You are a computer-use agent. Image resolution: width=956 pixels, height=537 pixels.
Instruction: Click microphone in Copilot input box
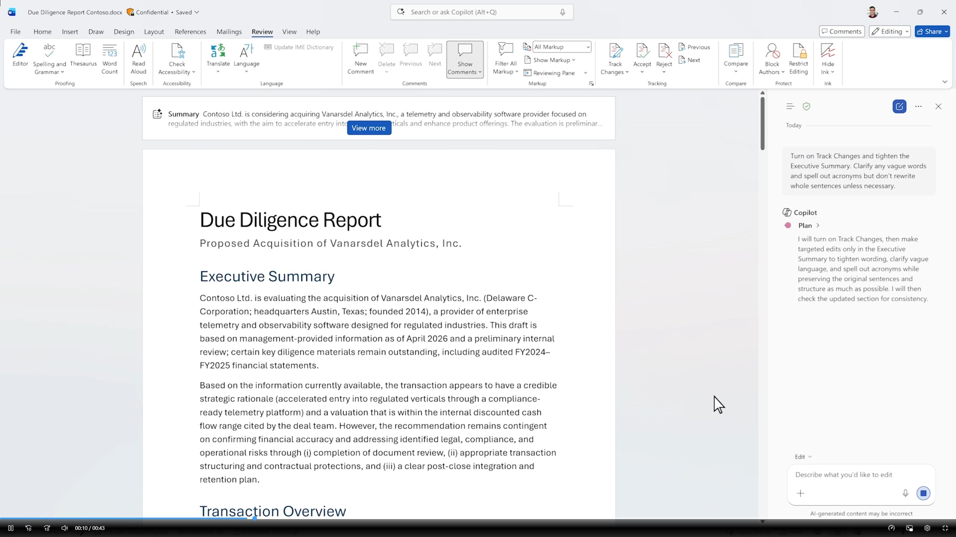pyautogui.click(x=905, y=493)
